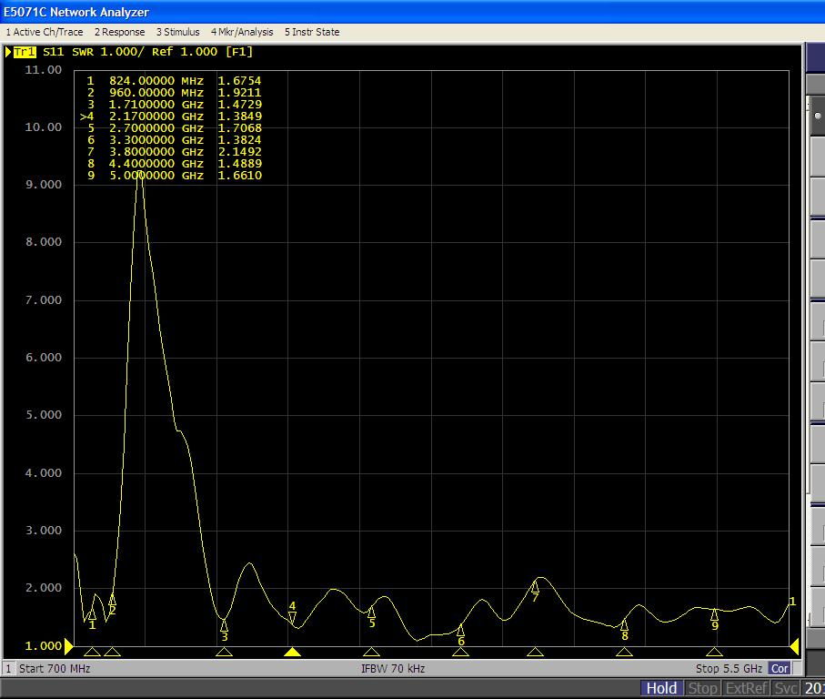
Task: Click the ExtRef status indicator
Action: (746, 688)
